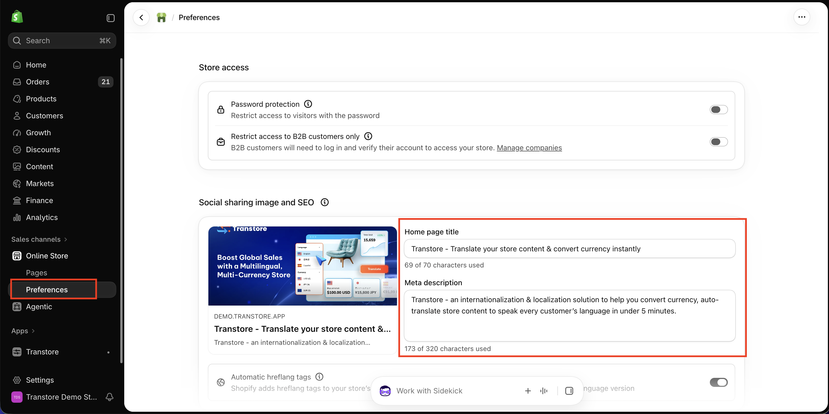829x414 pixels.
Task: Open the Growth section
Action: 62,133
